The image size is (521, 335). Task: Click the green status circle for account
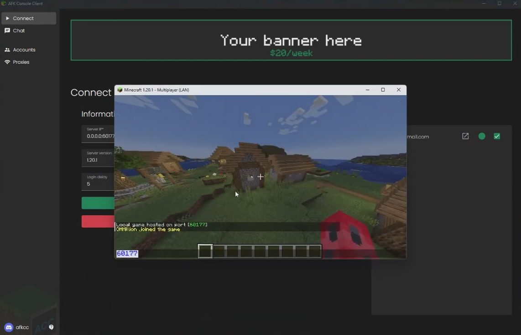(482, 136)
